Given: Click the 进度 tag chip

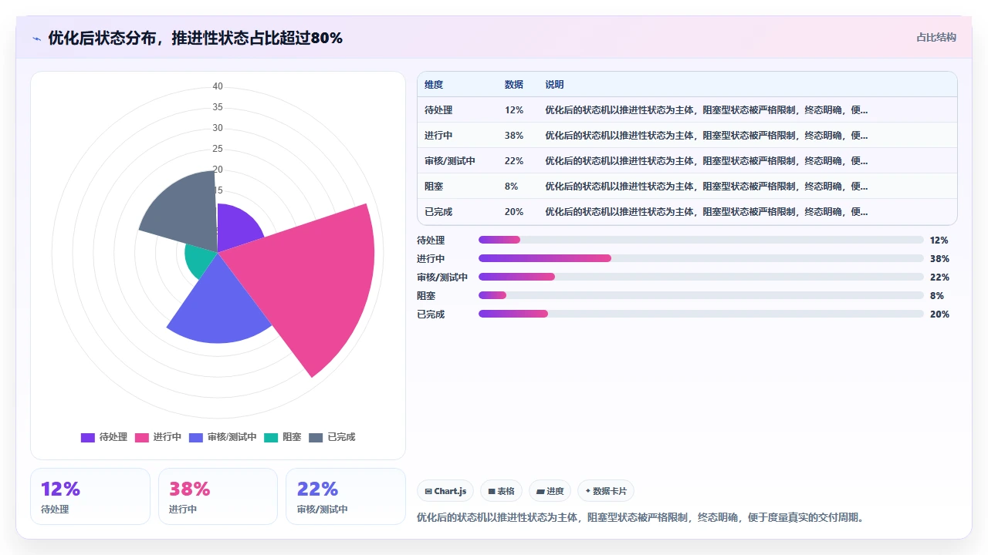Looking at the screenshot, I should coord(550,491).
